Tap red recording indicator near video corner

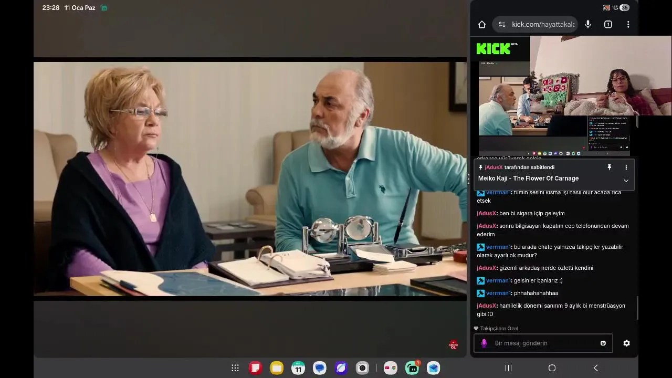454,345
